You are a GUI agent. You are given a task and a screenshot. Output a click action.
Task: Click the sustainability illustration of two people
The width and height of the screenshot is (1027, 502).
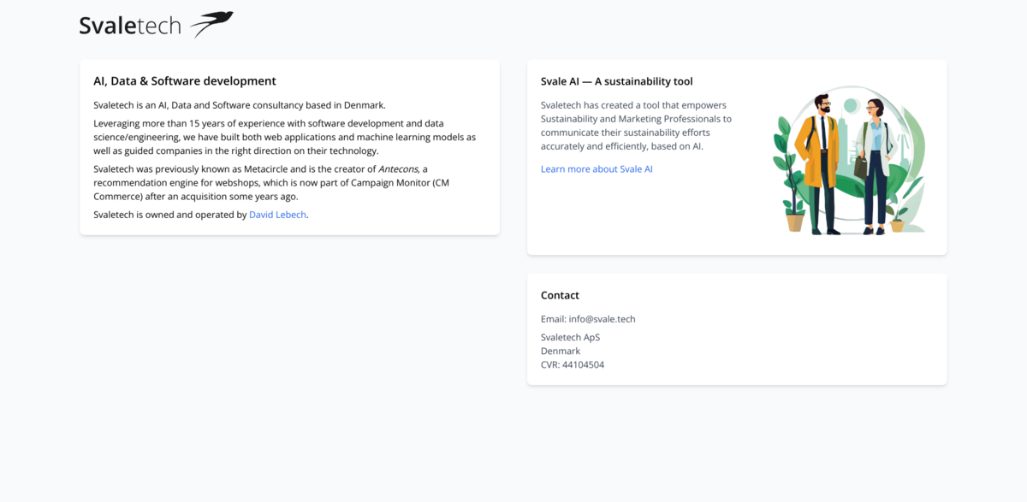pyautogui.click(x=847, y=158)
